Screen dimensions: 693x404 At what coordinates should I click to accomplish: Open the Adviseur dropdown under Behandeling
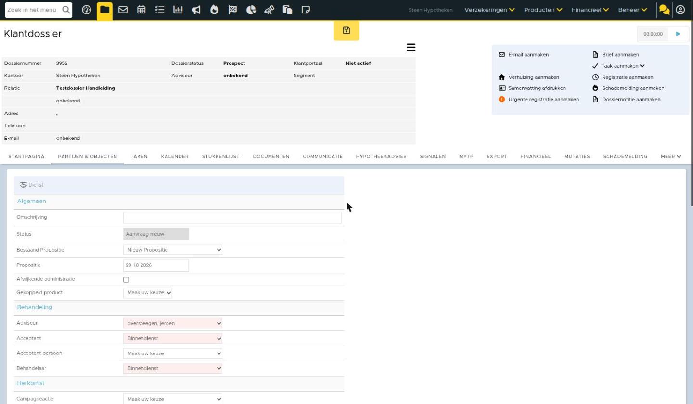coord(173,323)
